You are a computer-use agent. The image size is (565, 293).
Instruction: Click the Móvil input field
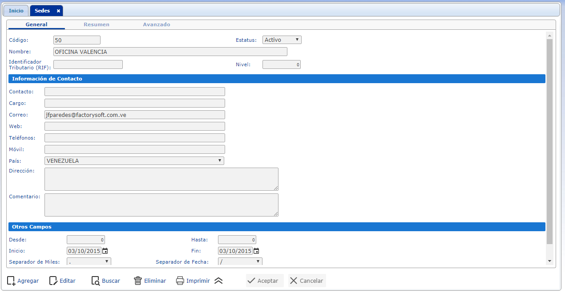135,149
